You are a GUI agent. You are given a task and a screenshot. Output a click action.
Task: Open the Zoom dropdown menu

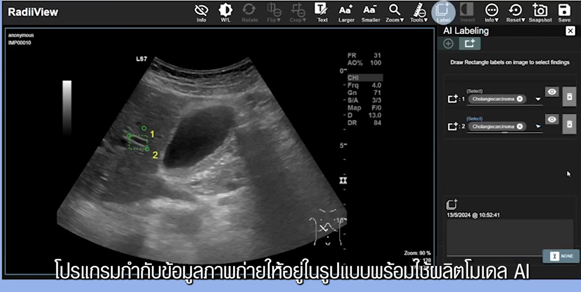click(394, 13)
